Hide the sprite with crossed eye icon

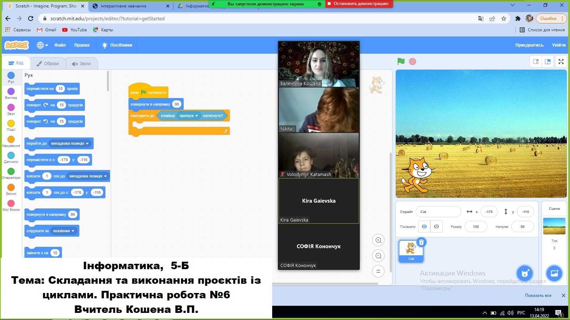coord(436,226)
